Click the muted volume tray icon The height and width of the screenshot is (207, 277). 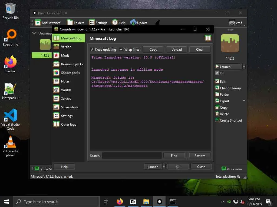point(242,202)
